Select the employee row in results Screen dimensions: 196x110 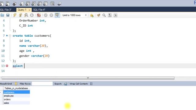[17, 96]
